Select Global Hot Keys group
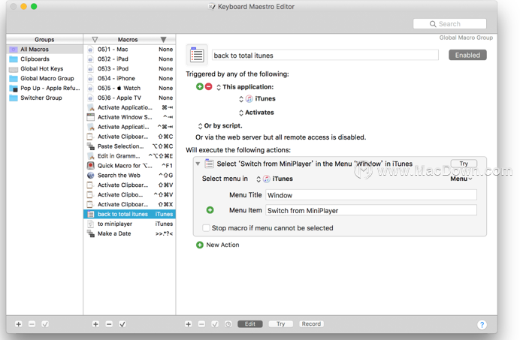The width and height of the screenshot is (520, 340). click(x=44, y=68)
